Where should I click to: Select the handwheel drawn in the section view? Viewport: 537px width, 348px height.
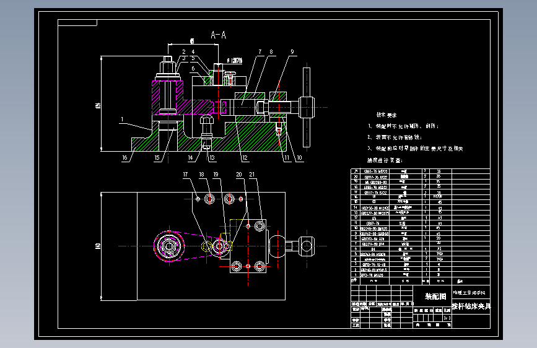click(x=307, y=107)
